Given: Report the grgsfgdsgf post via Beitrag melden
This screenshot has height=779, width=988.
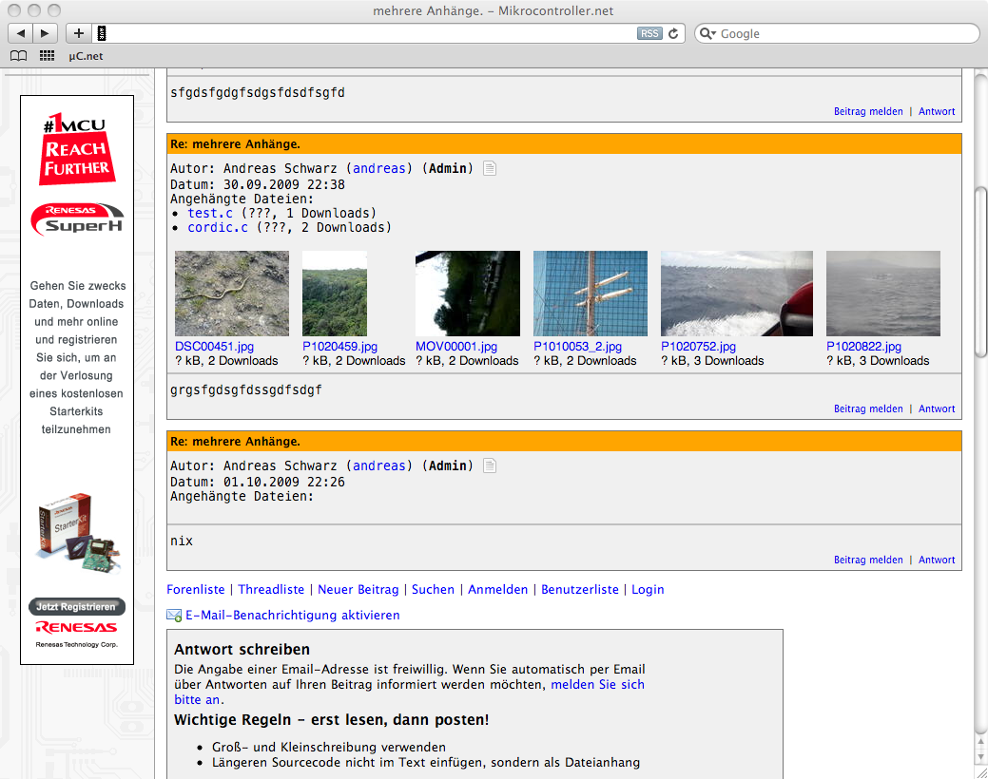Looking at the screenshot, I should [x=868, y=408].
